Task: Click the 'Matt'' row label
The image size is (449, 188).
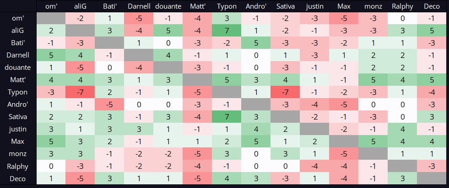Action: coord(18,80)
